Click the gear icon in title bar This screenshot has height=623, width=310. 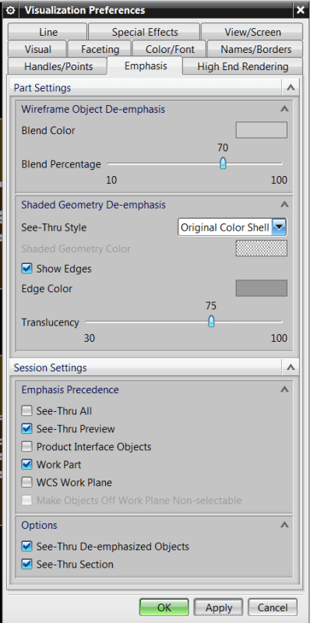pos(11,9)
